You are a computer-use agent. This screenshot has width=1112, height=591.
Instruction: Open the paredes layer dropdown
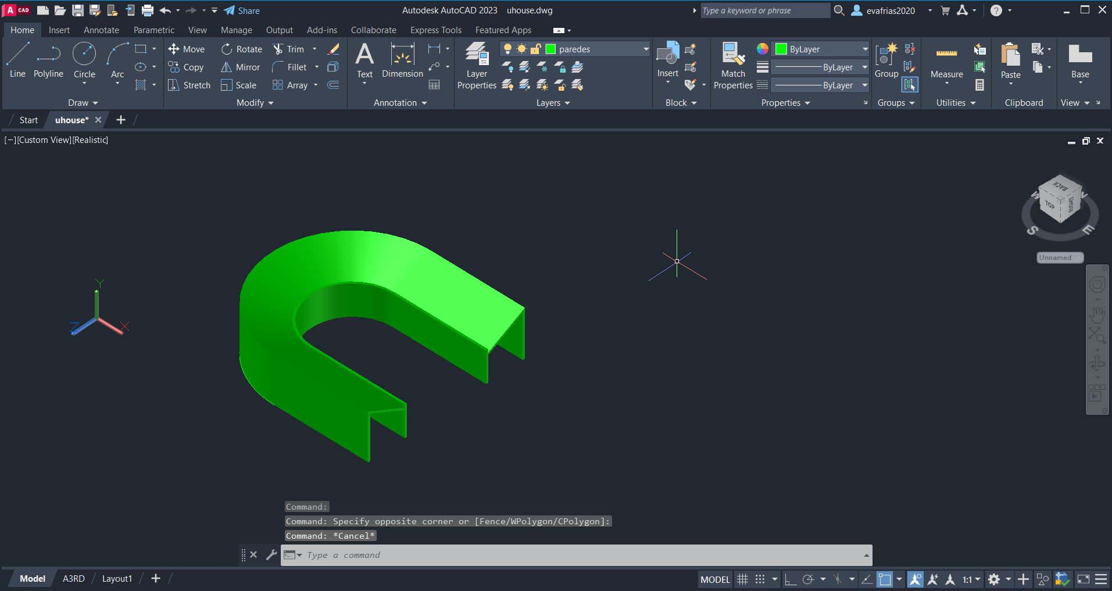(646, 49)
